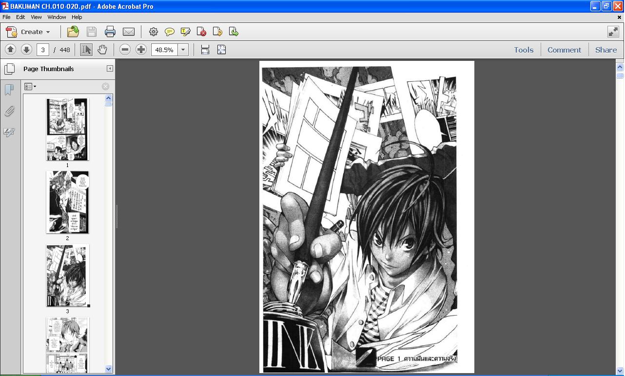The height and width of the screenshot is (376, 625).
Task: Open the Share pane
Action: [x=606, y=50]
